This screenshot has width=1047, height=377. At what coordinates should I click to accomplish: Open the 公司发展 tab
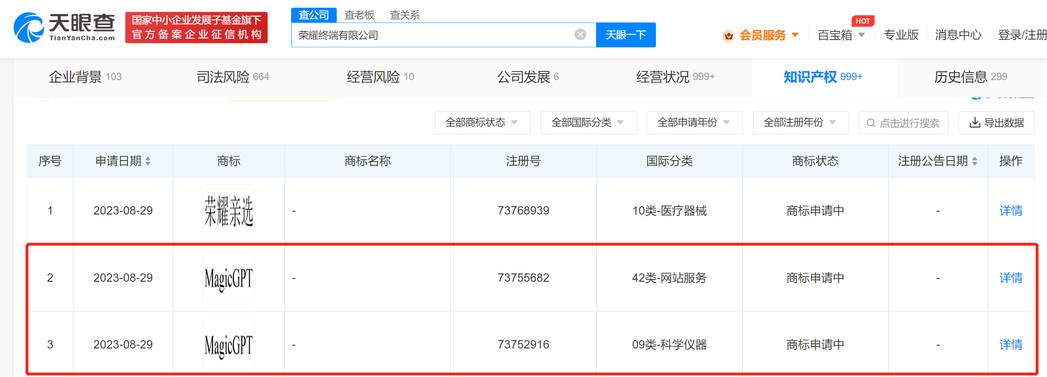[x=528, y=77]
